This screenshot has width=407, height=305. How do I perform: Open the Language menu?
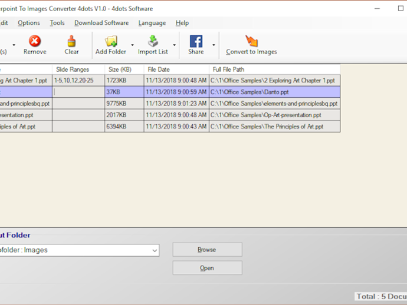click(x=152, y=23)
